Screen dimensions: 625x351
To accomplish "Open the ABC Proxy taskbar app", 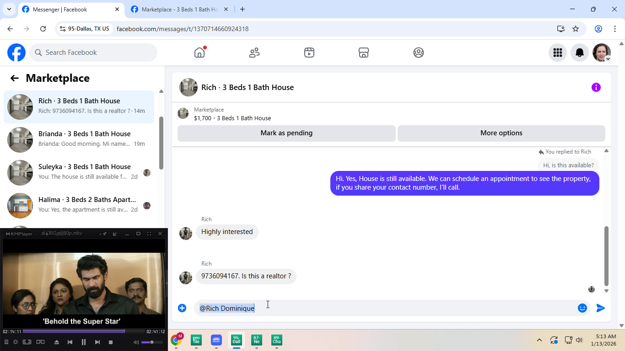I will (216, 340).
